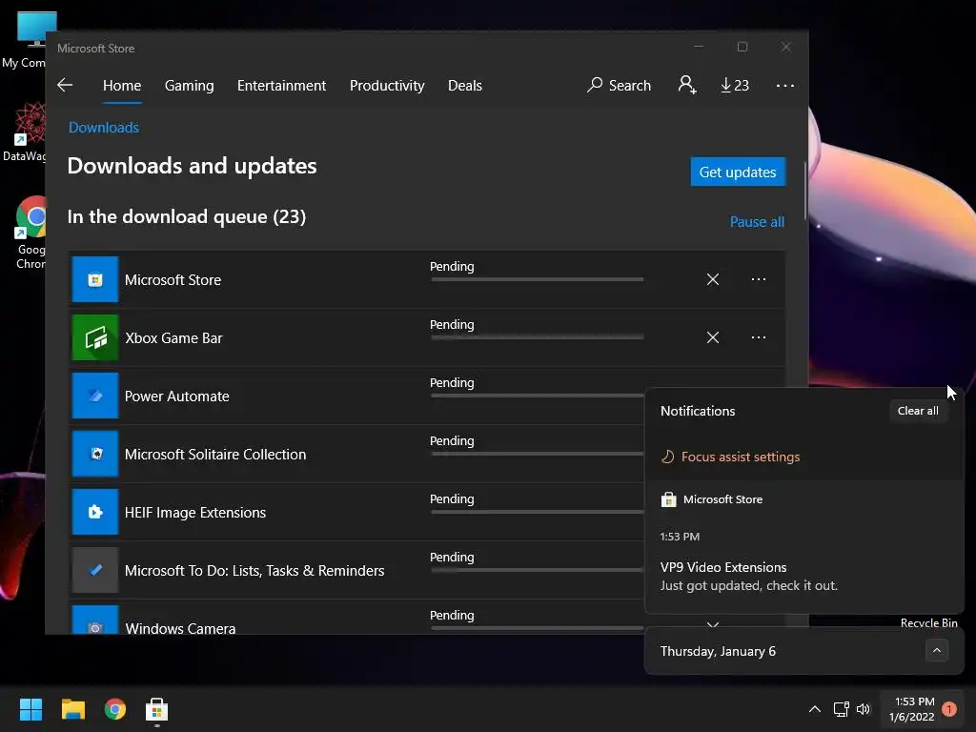Open the Windows Start menu

pyautogui.click(x=30, y=709)
